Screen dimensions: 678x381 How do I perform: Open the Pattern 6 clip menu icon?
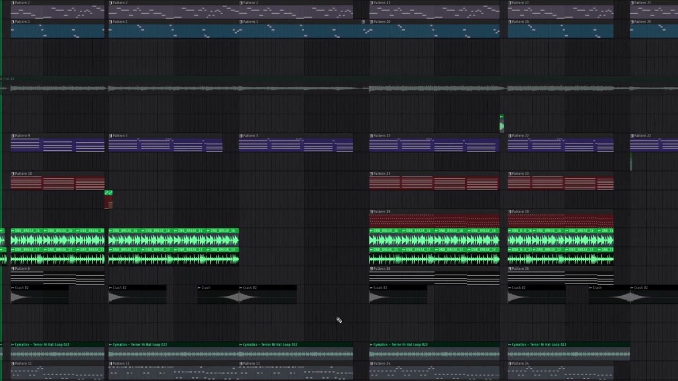[13, 269]
